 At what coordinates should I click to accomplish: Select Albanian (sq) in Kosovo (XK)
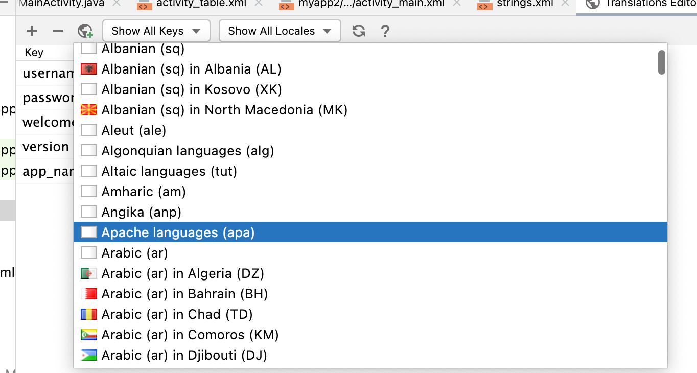370,89
